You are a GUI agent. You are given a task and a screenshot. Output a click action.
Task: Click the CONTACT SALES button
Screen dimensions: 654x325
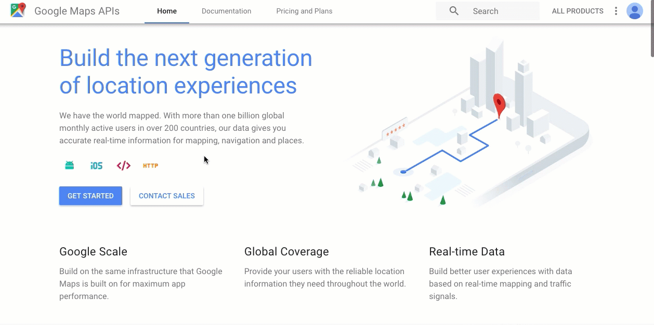click(167, 196)
